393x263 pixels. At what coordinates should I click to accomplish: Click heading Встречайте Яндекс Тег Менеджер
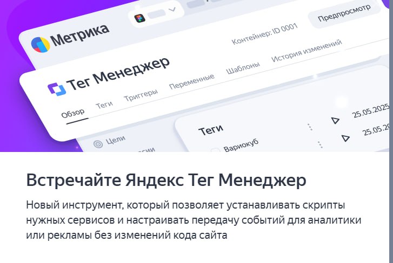coord(166,180)
